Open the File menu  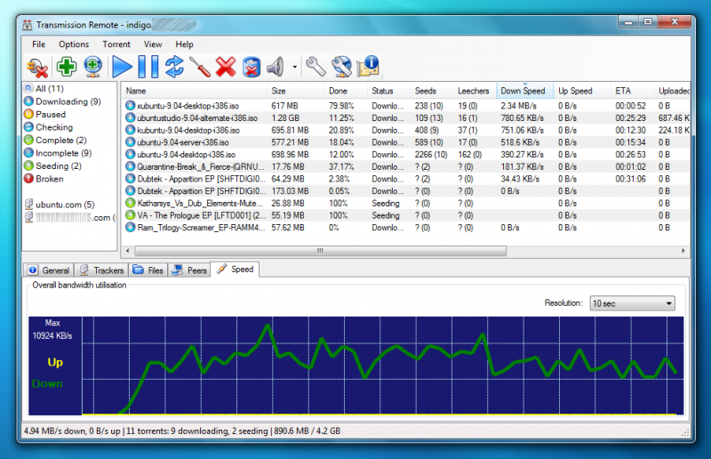[x=38, y=44]
